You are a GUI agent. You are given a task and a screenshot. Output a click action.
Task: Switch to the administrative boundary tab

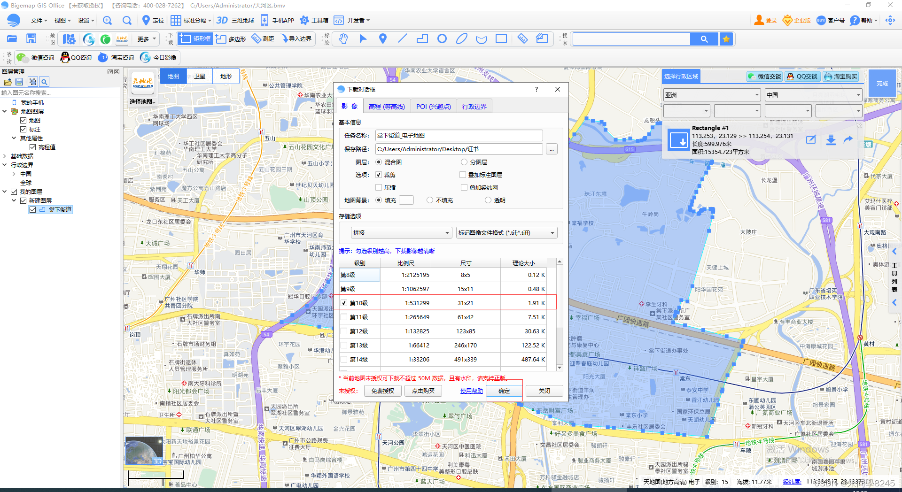pos(474,107)
